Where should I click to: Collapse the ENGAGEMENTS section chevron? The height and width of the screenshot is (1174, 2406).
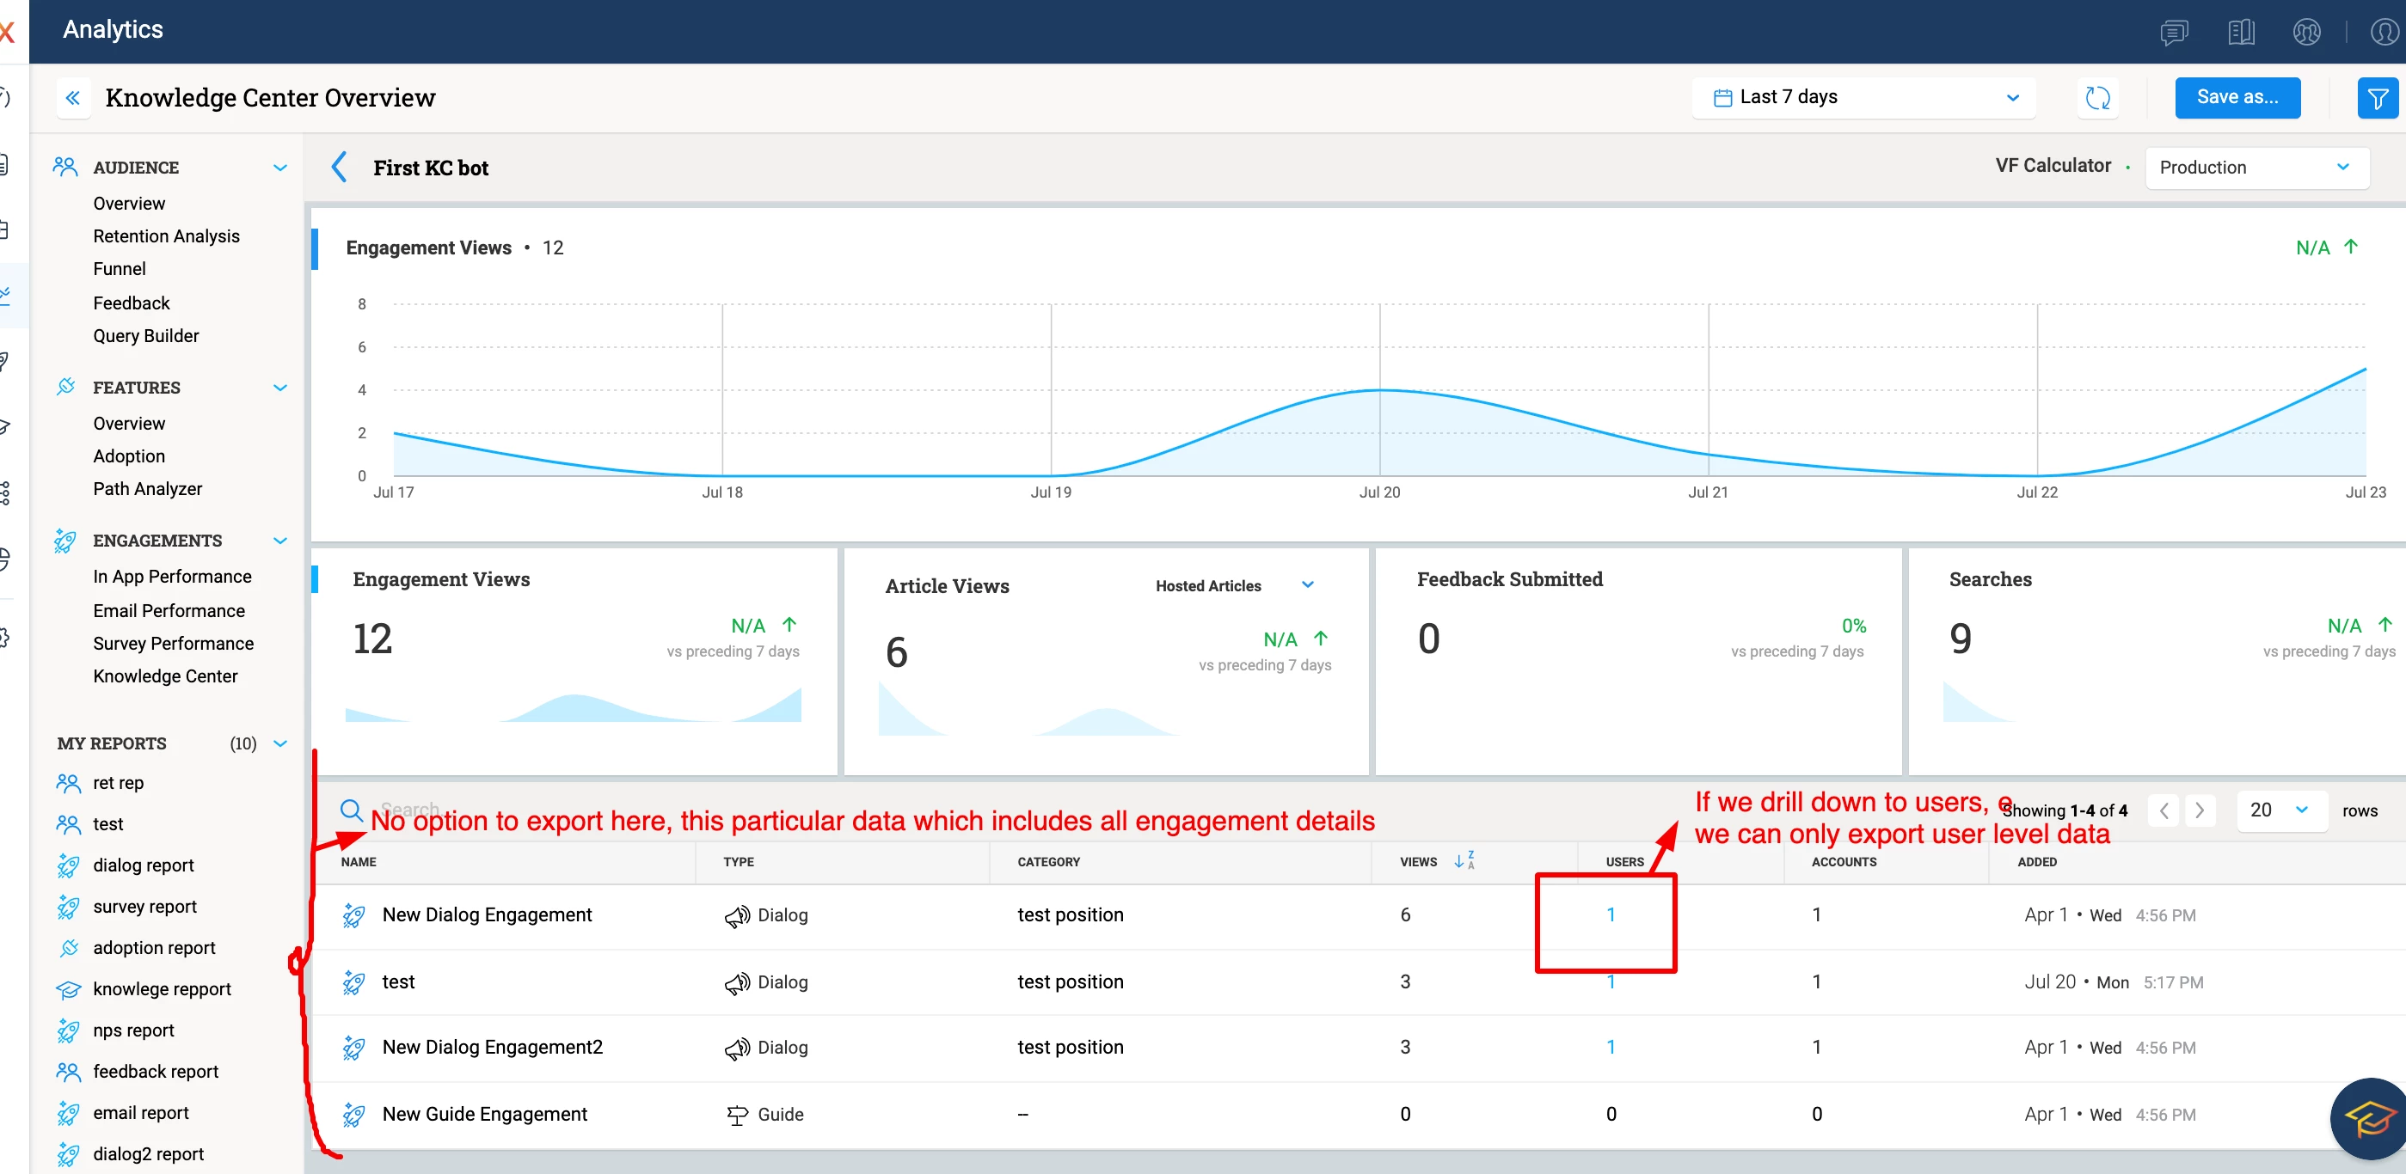(x=279, y=541)
